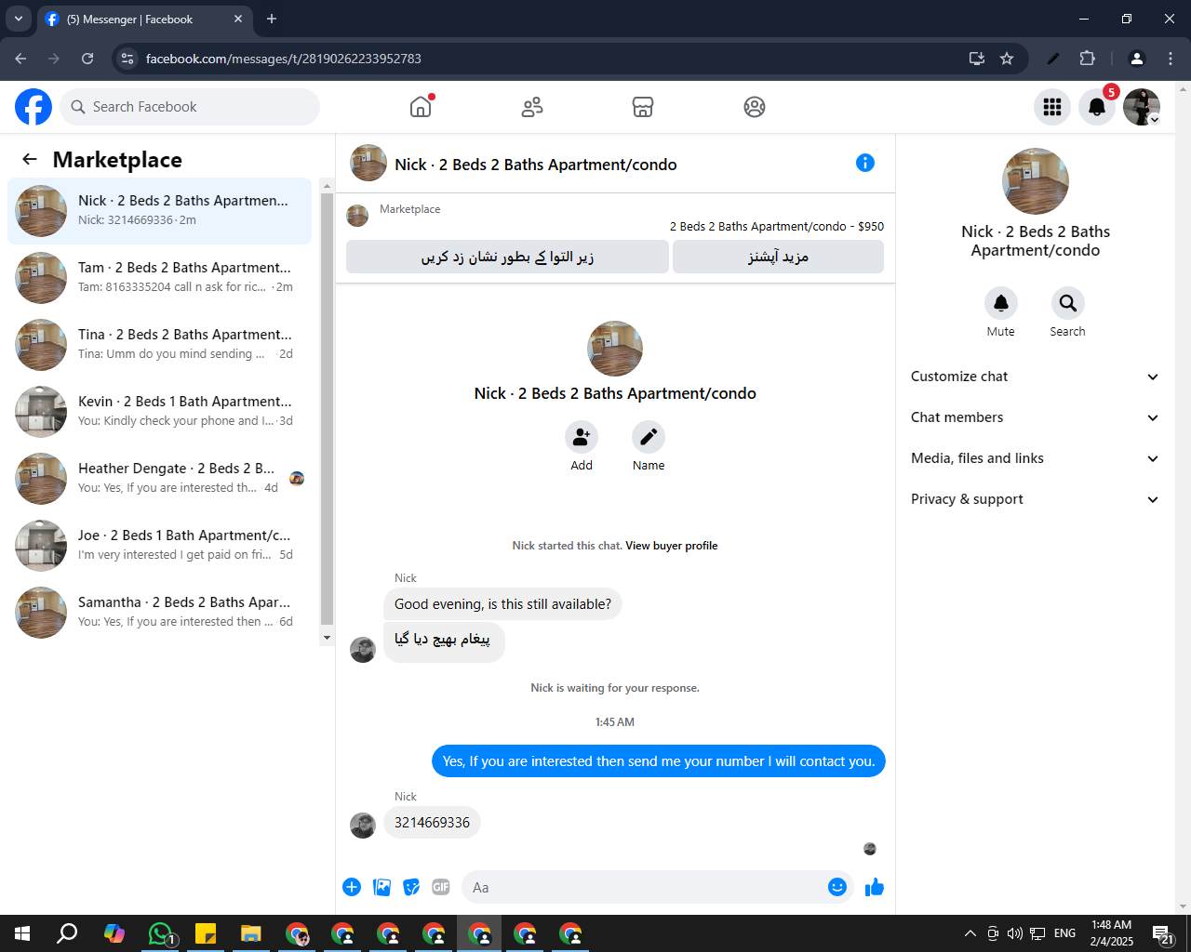Open File Explorer from the taskbar

point(251,933)
